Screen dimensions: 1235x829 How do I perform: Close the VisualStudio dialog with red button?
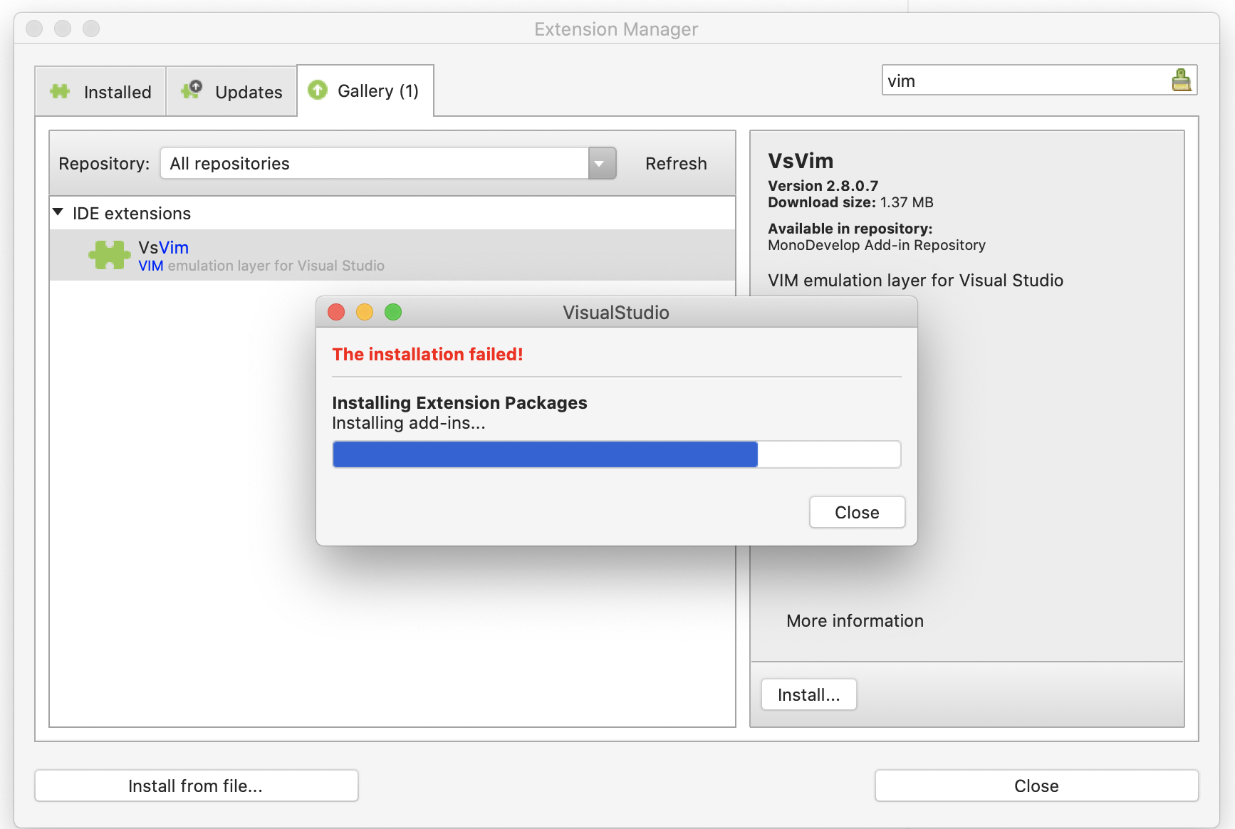pos(336,312)
